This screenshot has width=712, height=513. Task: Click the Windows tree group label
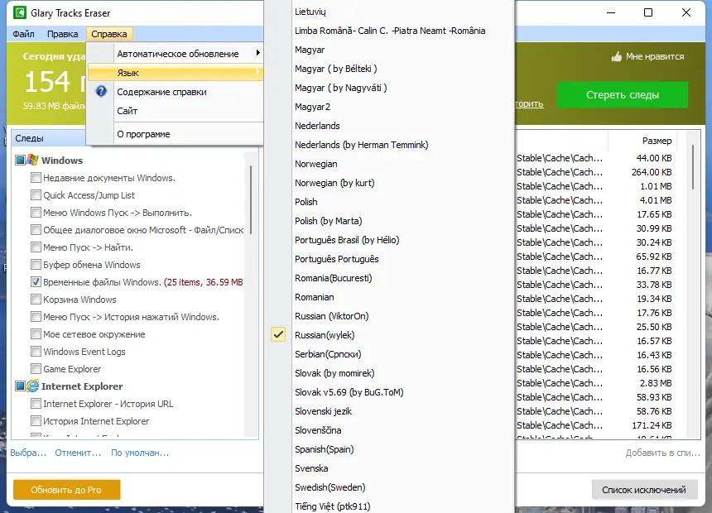pyautogui.click(x=62, y=161)
